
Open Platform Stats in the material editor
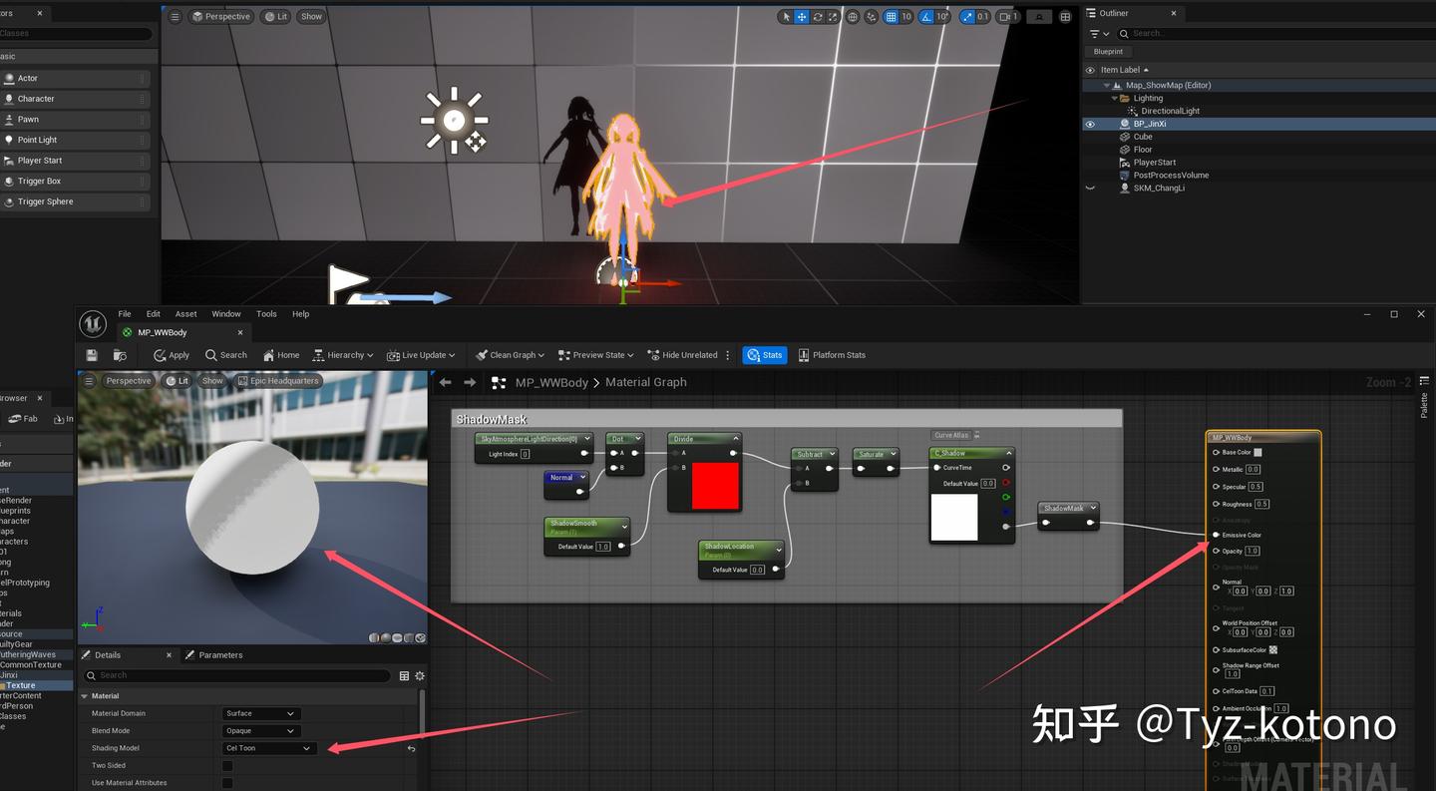[x=832, y=354]
